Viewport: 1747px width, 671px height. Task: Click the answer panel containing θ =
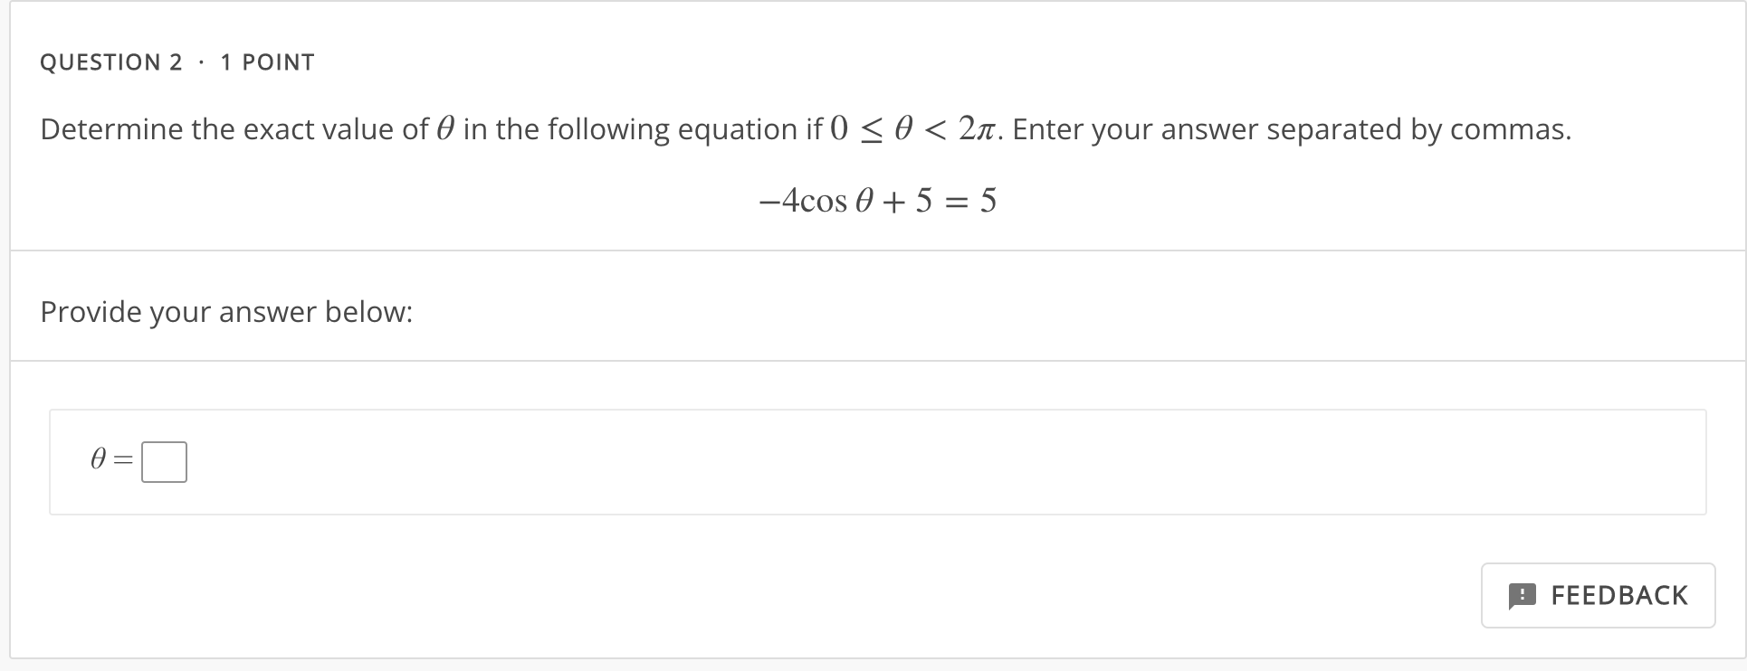[875, 461]
